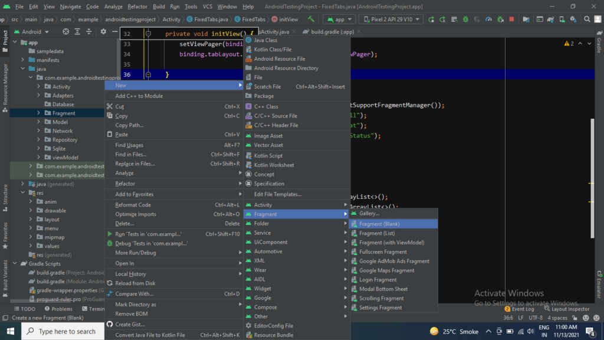Screen dimensions: 604x340
Task: Click Image Asset in New menu
Action: point(297,136)
